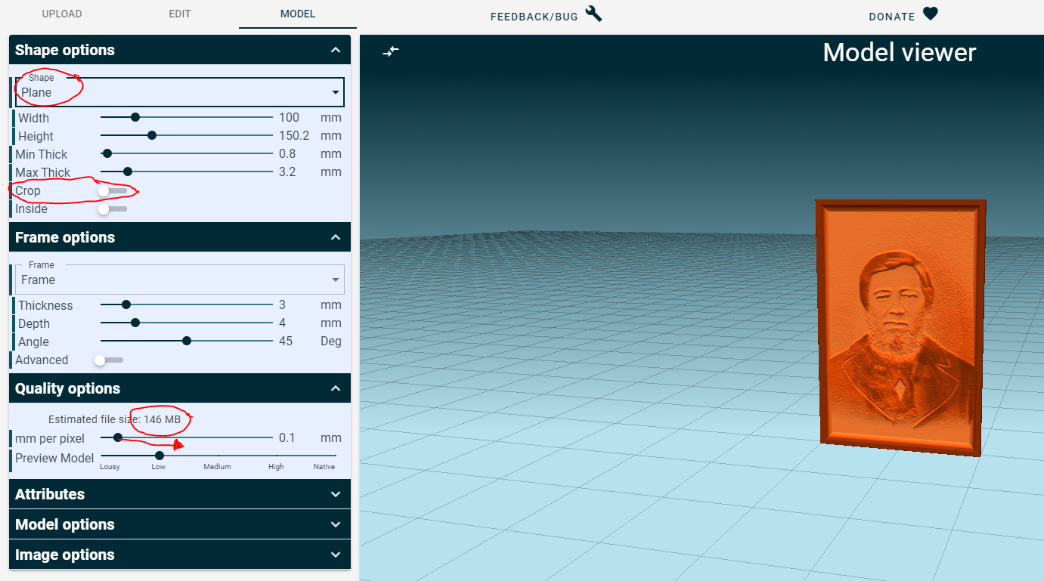This screenshot has height=581, width=1044.
Task: Enable the Inside toggle
Action: coord(113,209)
